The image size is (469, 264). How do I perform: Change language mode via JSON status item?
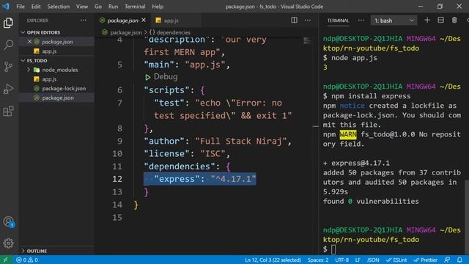pyautogui.click(x=373, y=260)
